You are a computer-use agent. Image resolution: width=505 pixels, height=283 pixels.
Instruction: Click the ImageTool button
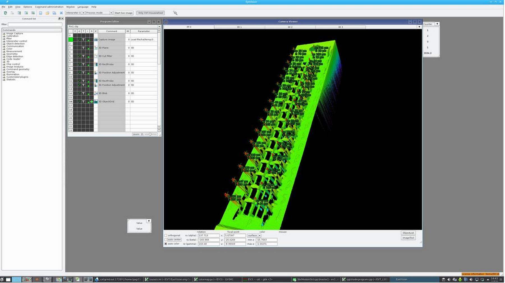point(408,238)
